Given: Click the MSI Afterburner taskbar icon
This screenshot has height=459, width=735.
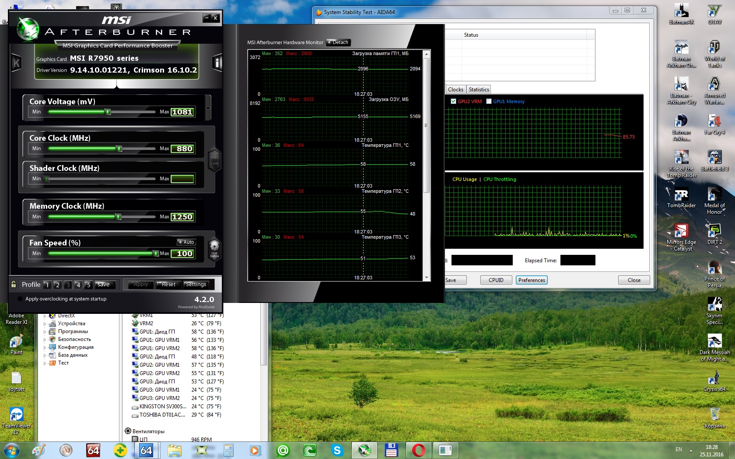Looking at the screenshot, I should coord(364,450).
